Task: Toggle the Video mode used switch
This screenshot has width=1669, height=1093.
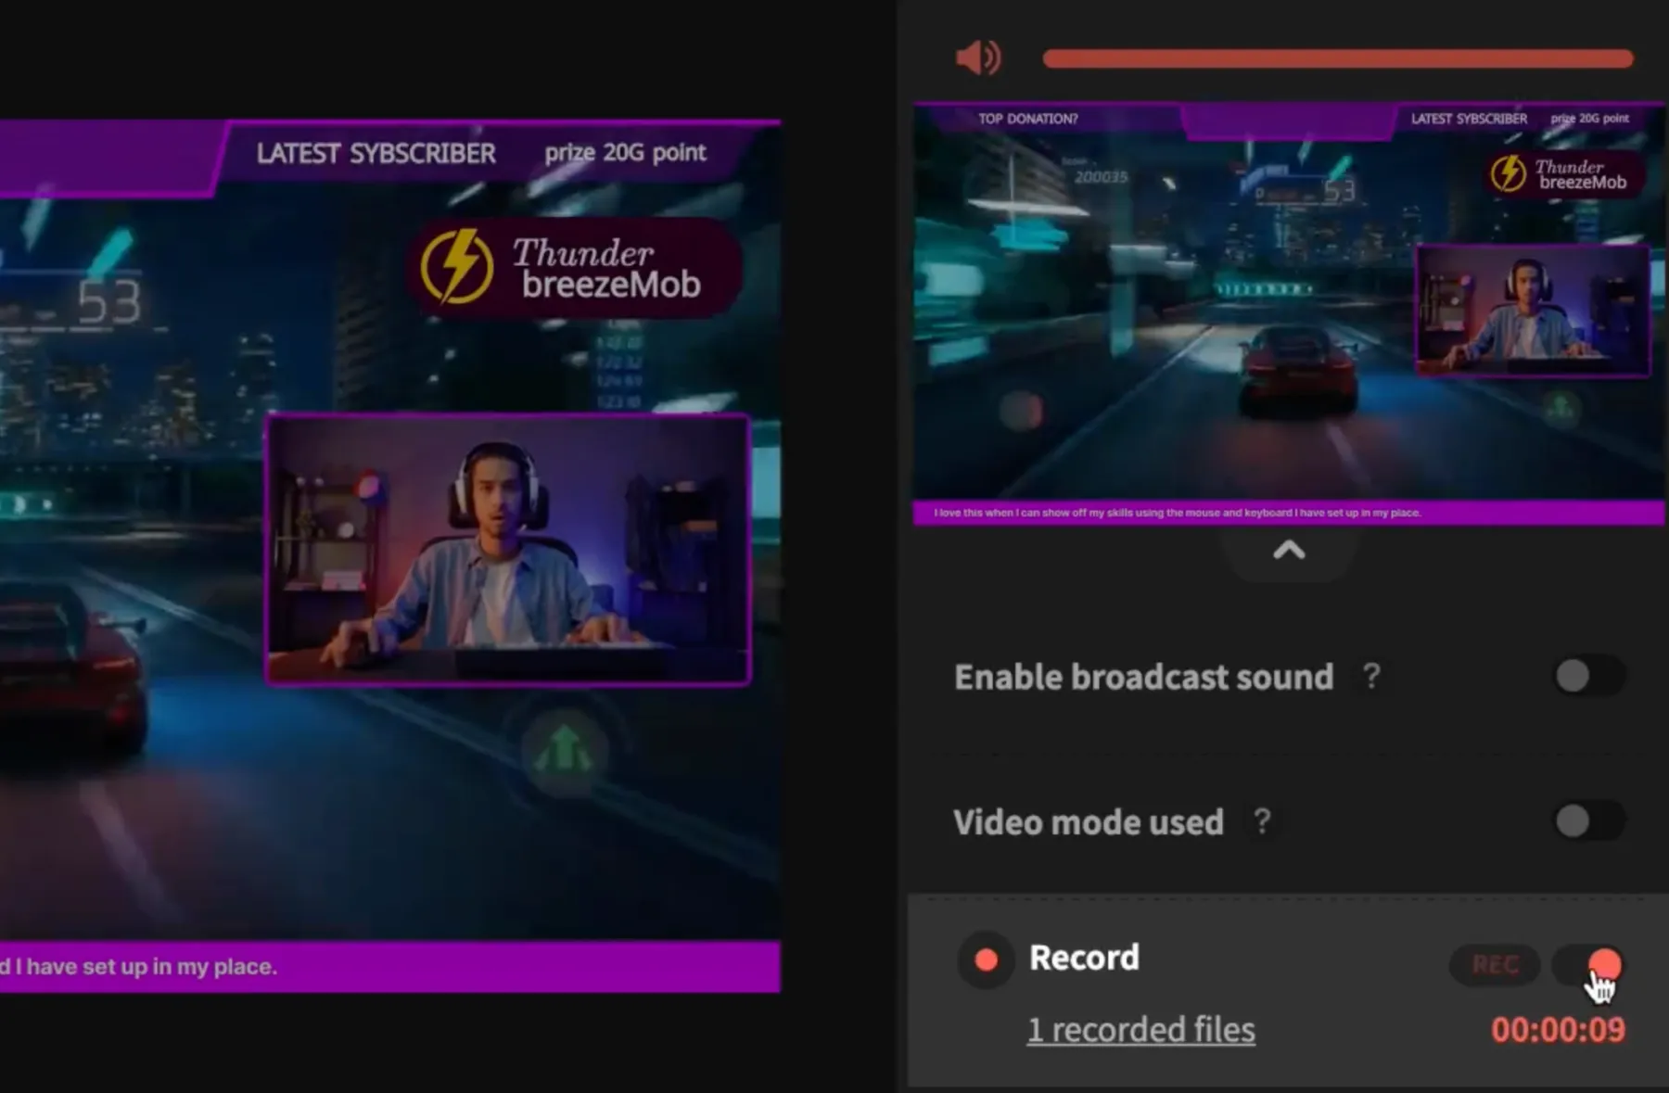Action: point(1589,820)
